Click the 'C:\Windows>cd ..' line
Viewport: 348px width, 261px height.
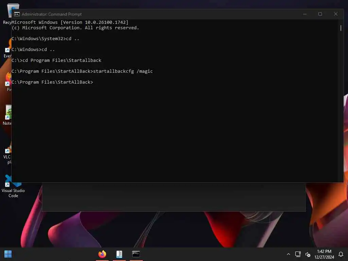coord(33,50)
